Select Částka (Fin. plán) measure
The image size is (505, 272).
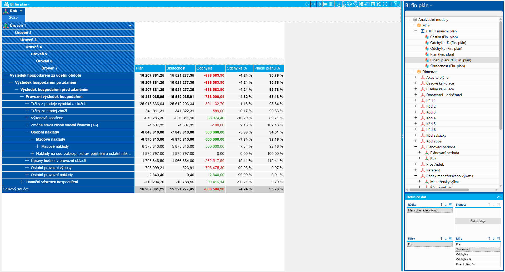[x=444, y=37]
